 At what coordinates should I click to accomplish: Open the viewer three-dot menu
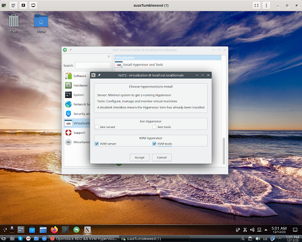pyautogui.click(x=266, y=5)
